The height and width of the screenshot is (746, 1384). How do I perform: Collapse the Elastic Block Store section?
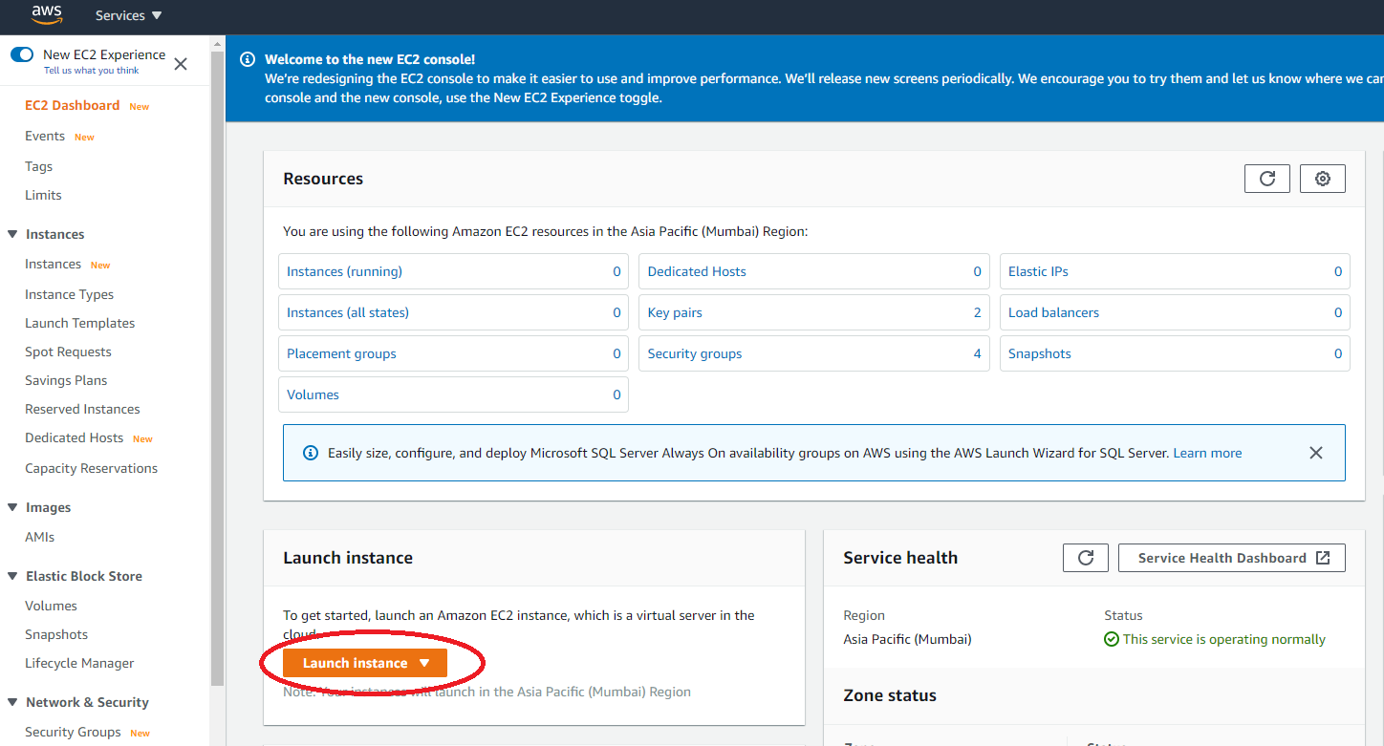click(x=12, y=576)
